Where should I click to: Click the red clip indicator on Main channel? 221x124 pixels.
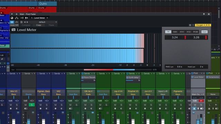coord(201,101)
